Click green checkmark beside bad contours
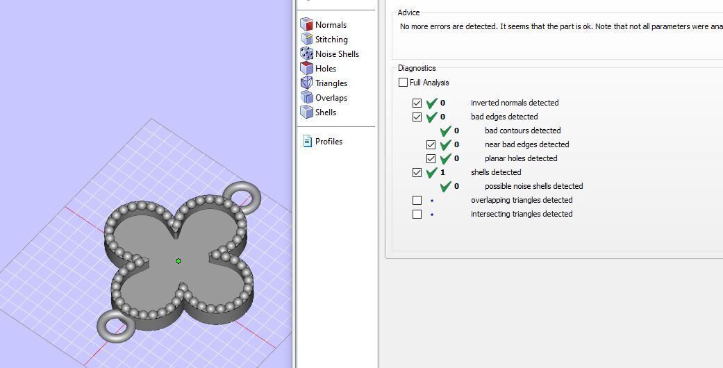 point(445,131)
